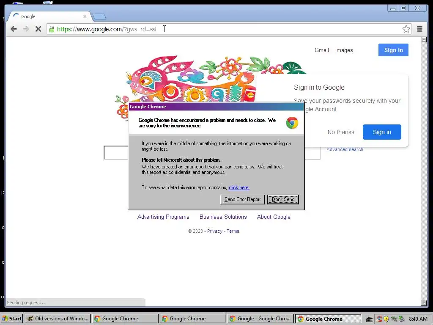Open the Windows Start menu
Screen dimensions: 433x325
point(11,319)
